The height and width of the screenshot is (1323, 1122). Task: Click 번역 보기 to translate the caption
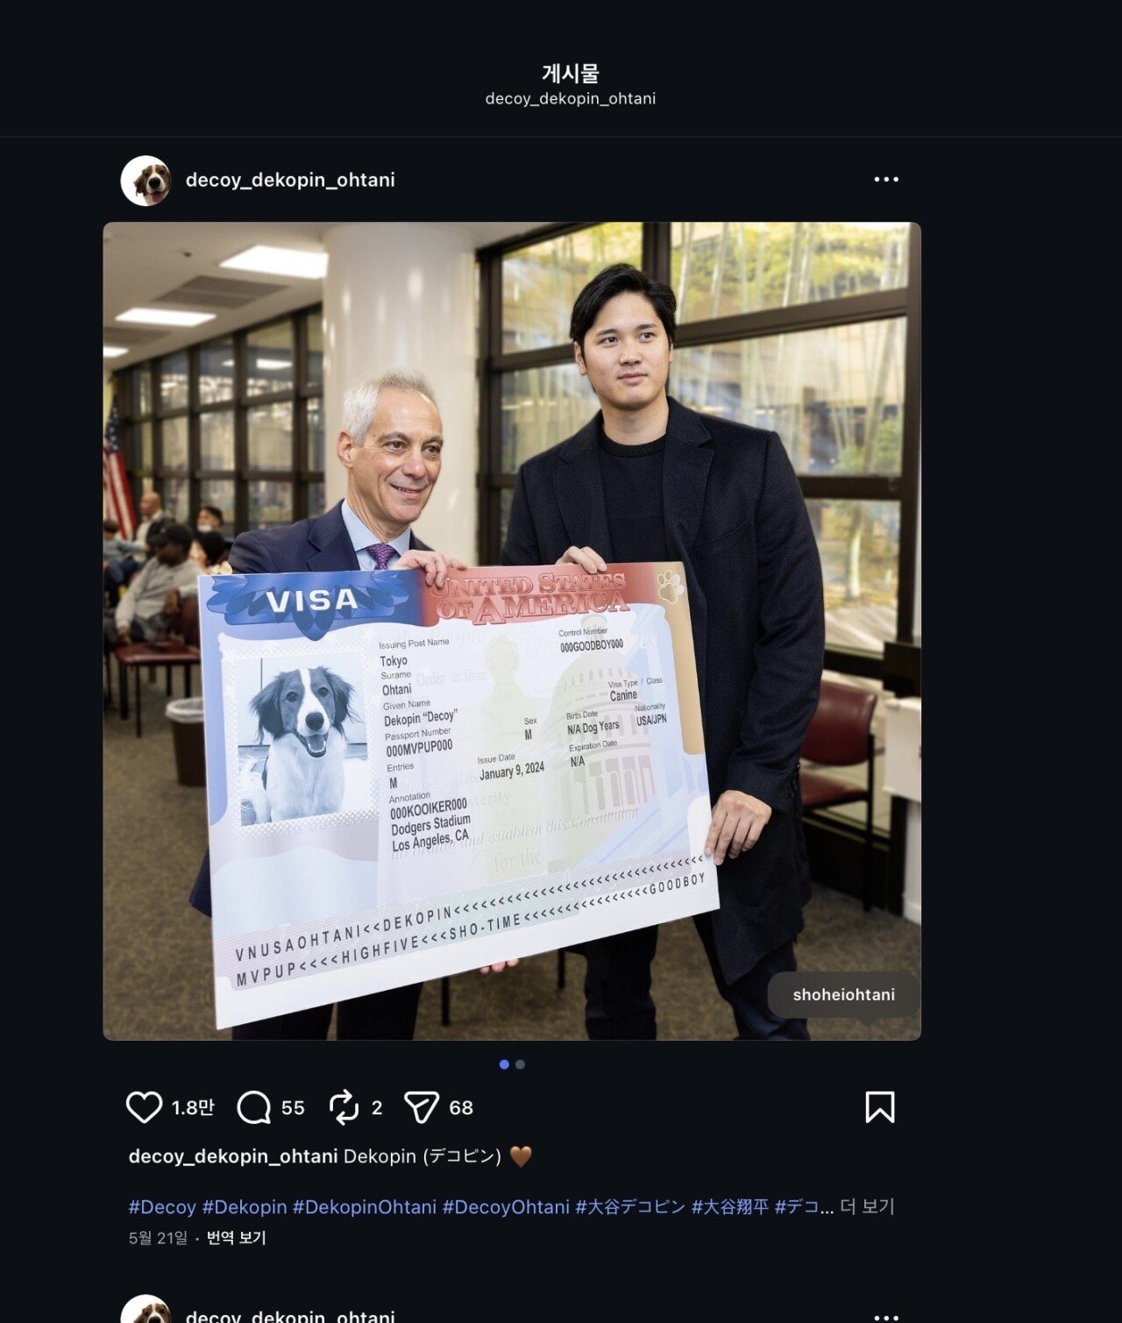point(236,1238)
